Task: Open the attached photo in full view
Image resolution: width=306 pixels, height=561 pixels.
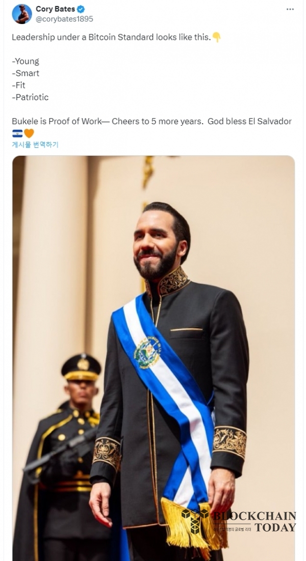Action: coord(154,358)
